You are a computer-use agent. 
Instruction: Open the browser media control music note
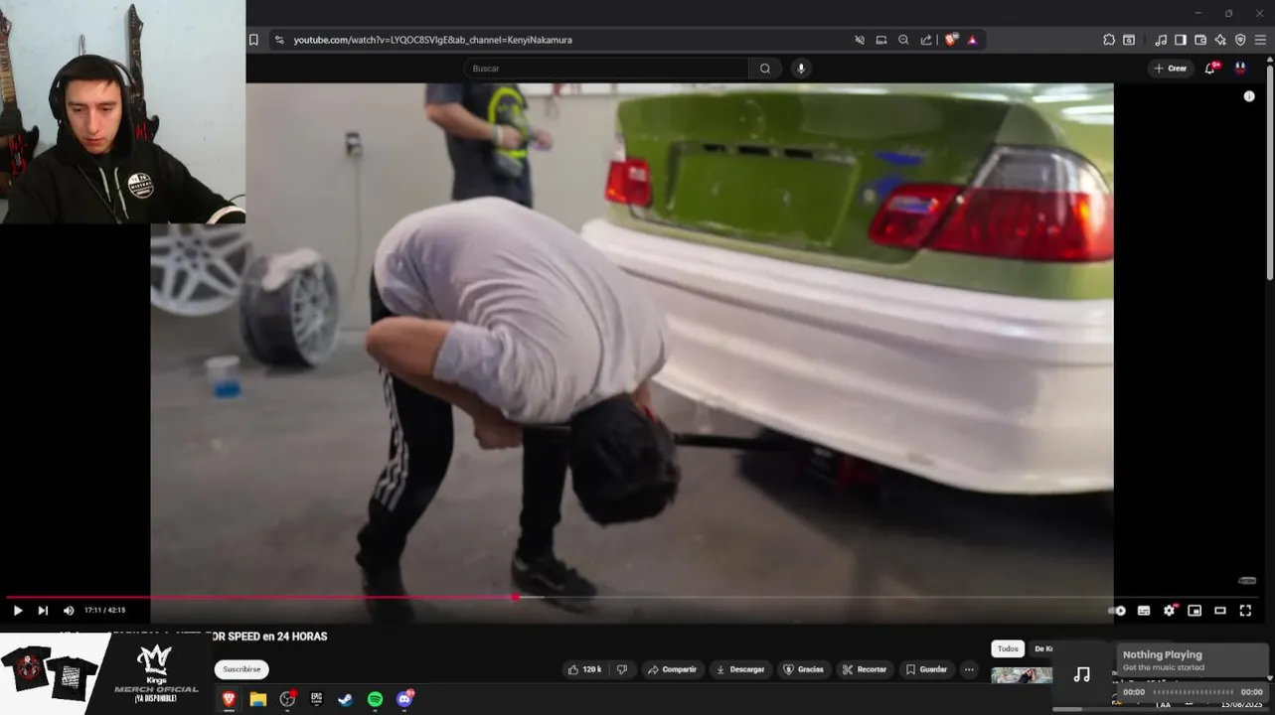(1161, 40)
